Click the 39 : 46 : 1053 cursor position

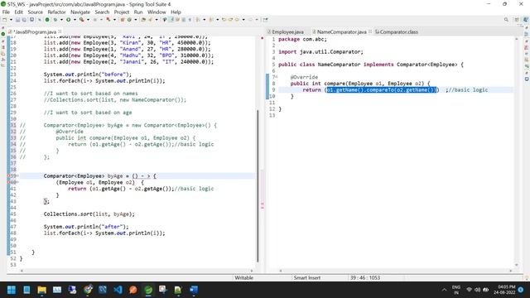pos(365,278)
